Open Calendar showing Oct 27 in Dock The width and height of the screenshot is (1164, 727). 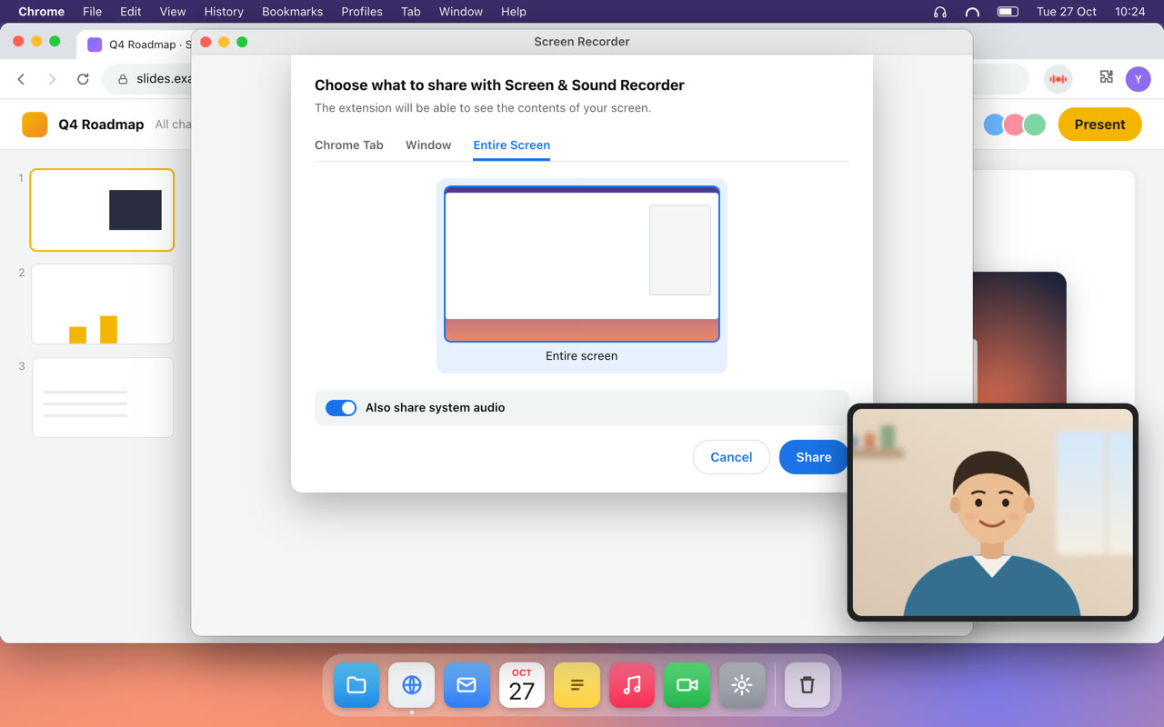tap(522, 685)
